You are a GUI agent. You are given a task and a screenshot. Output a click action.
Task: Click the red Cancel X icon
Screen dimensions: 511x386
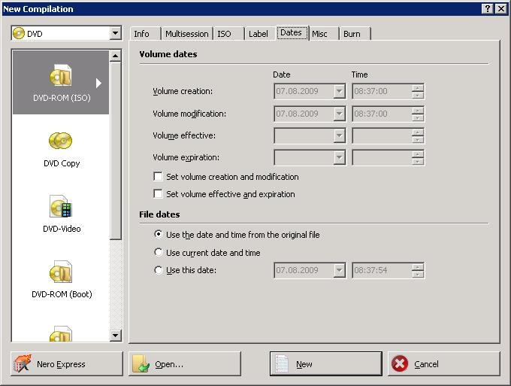400,363
